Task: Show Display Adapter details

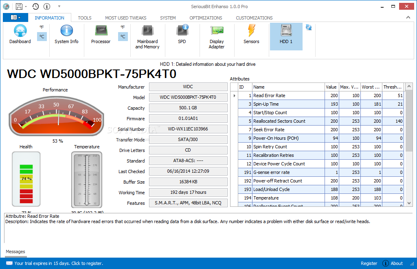Action: [x=217, y=37]
